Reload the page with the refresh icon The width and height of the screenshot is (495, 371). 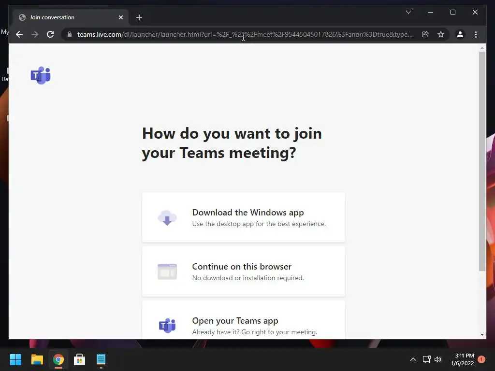pyautogui.click(x=50, y=34)
